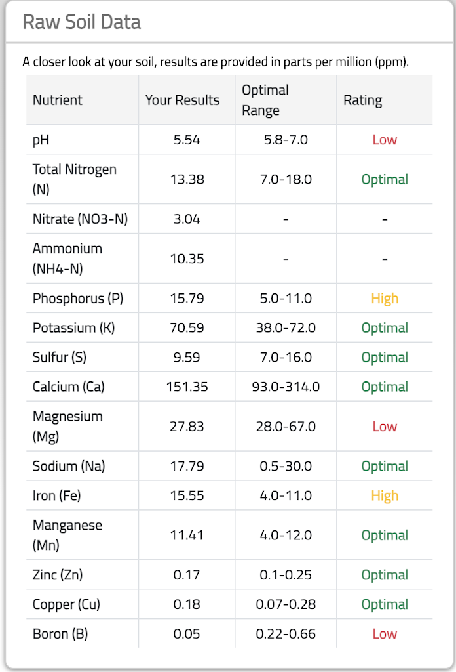Select the Sodium (Na) nutrient label
The height and width of the screenshot is (672, 456).
pyautogui.click(x=69, y=467)
